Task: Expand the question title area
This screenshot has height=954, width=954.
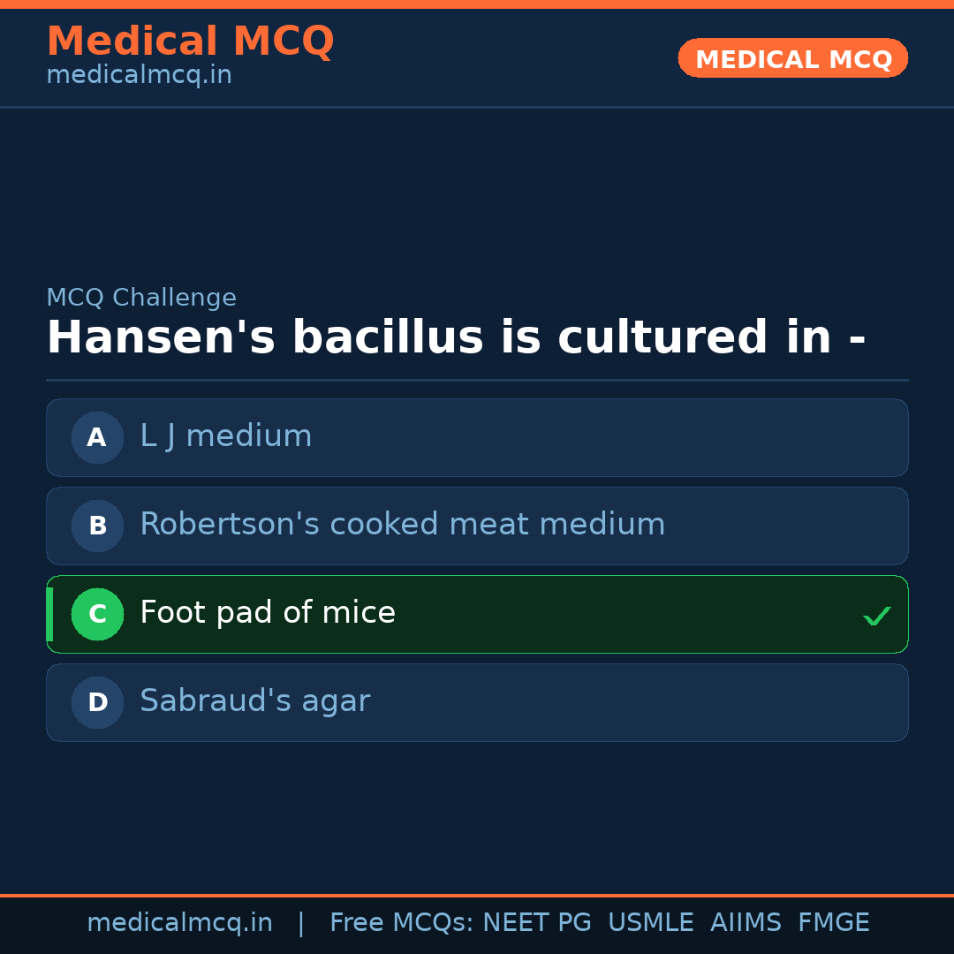Action: tap(457, 337)
